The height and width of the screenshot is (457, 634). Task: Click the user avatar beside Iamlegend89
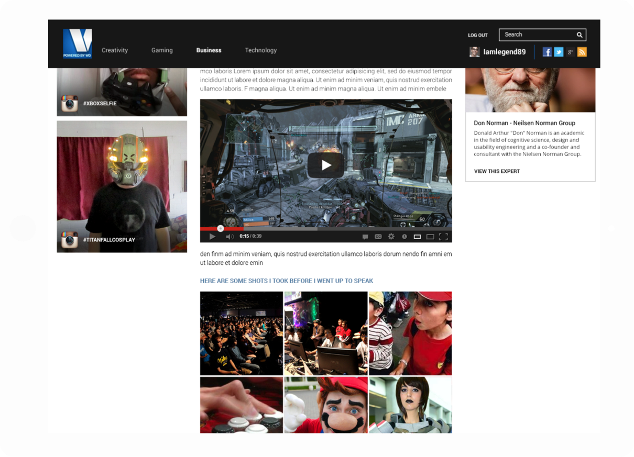474,52
